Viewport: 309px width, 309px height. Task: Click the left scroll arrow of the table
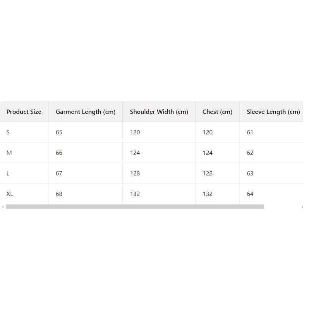coord(3,207)
